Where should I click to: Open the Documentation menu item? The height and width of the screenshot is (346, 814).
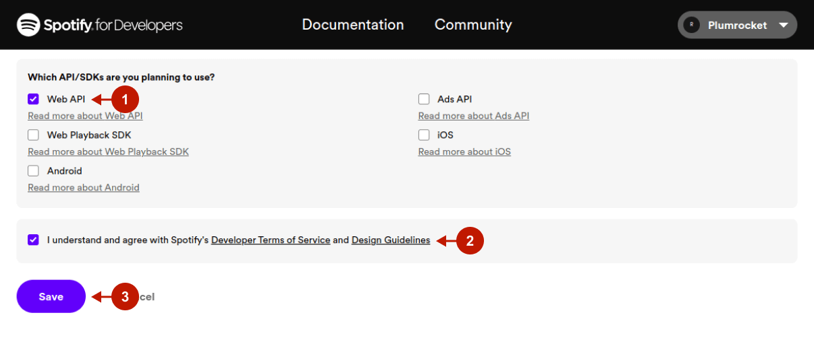(352, 25)
